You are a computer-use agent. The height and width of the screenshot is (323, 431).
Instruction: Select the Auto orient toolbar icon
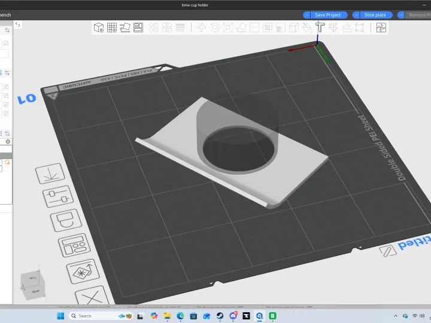[x=125, y=28]
